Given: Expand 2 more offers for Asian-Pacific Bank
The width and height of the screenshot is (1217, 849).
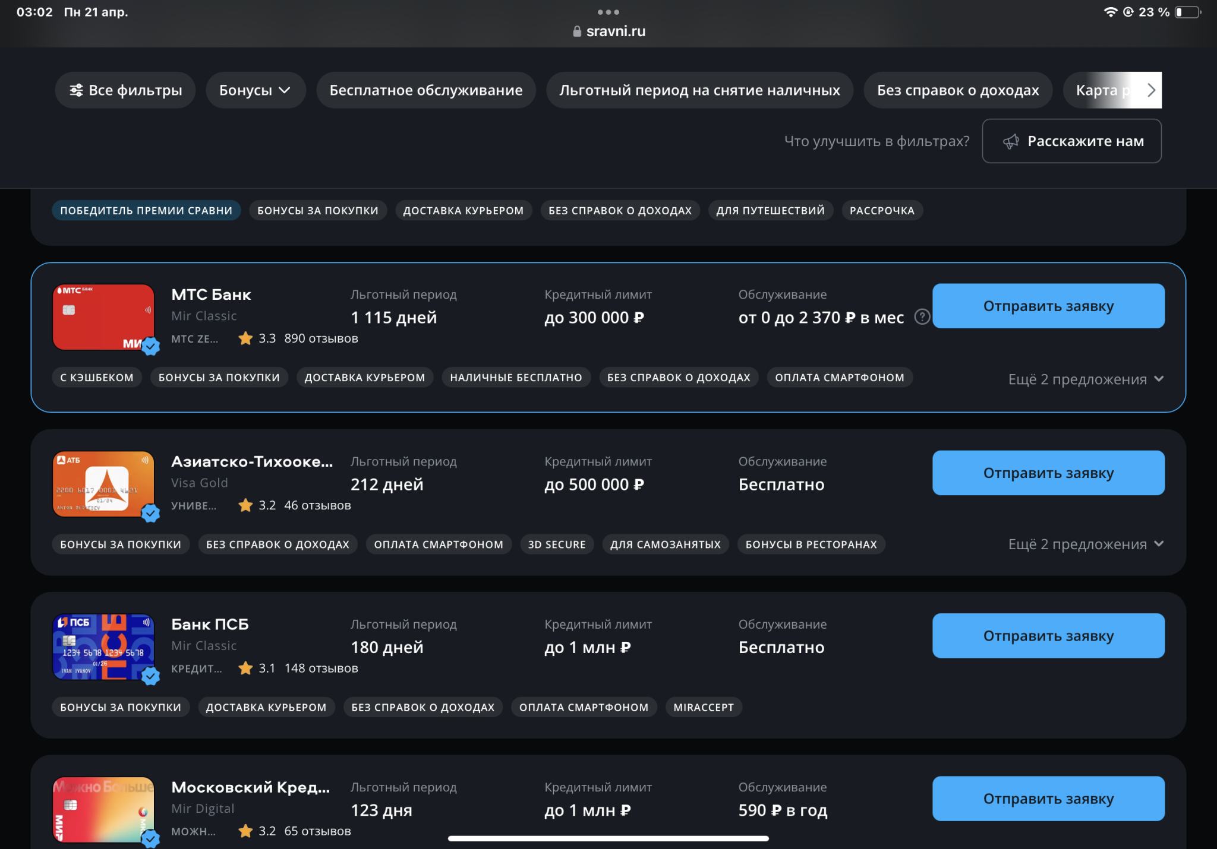Looking at the screenshot, I should tap(1085, 544).
